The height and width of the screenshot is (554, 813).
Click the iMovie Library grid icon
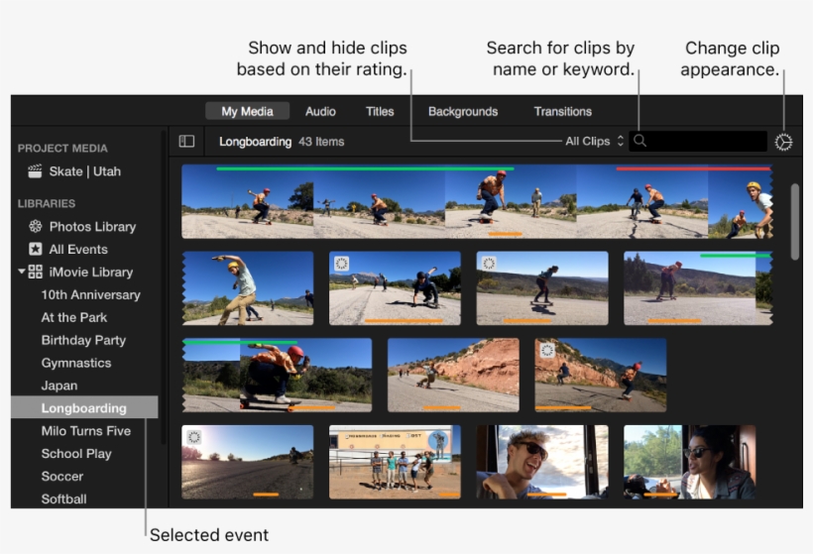pos(36,273)
